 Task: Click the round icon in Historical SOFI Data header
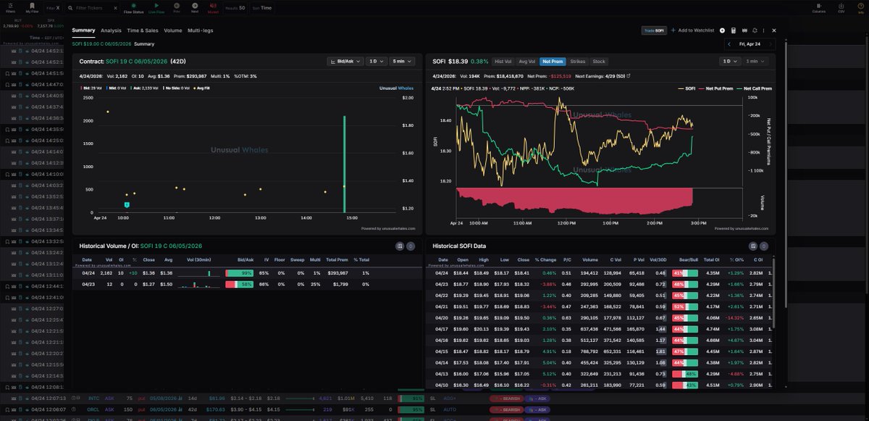[764, 246]
